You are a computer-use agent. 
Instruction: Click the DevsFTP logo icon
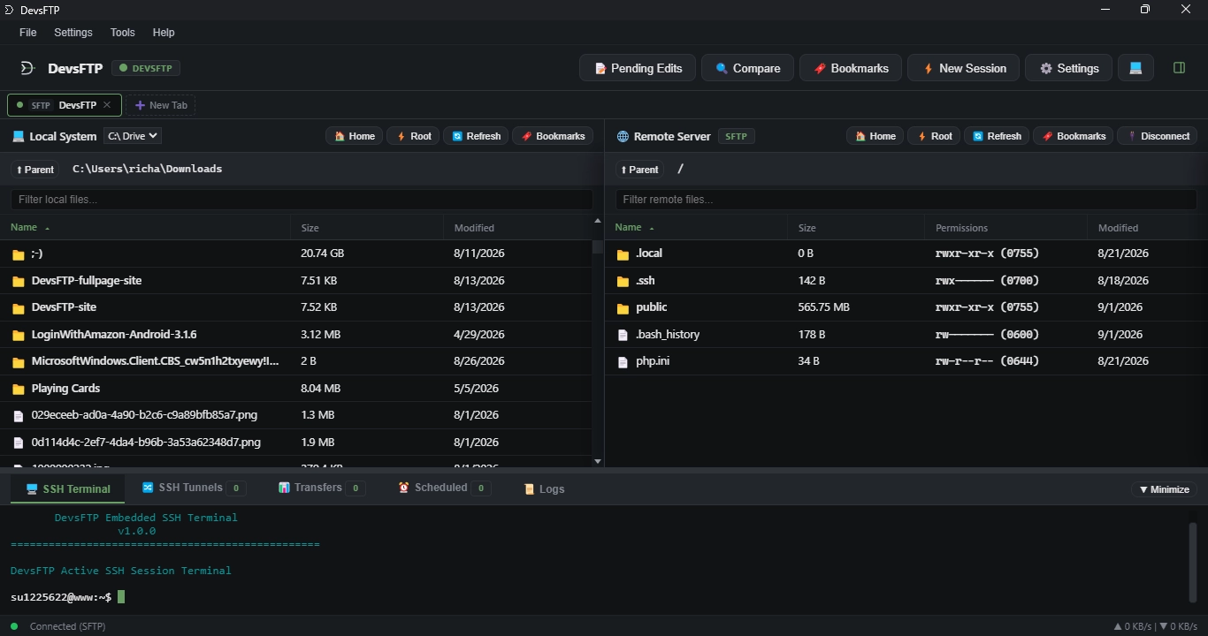[27, 68]
